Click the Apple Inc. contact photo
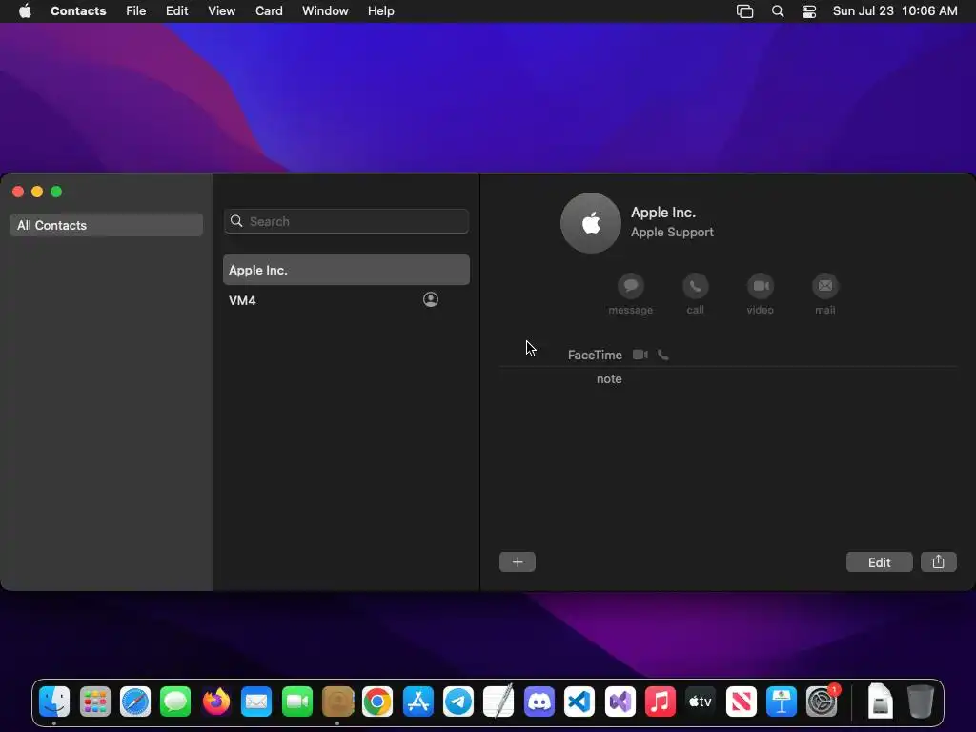This screenshot has width=976, height=732. point(591,223)
